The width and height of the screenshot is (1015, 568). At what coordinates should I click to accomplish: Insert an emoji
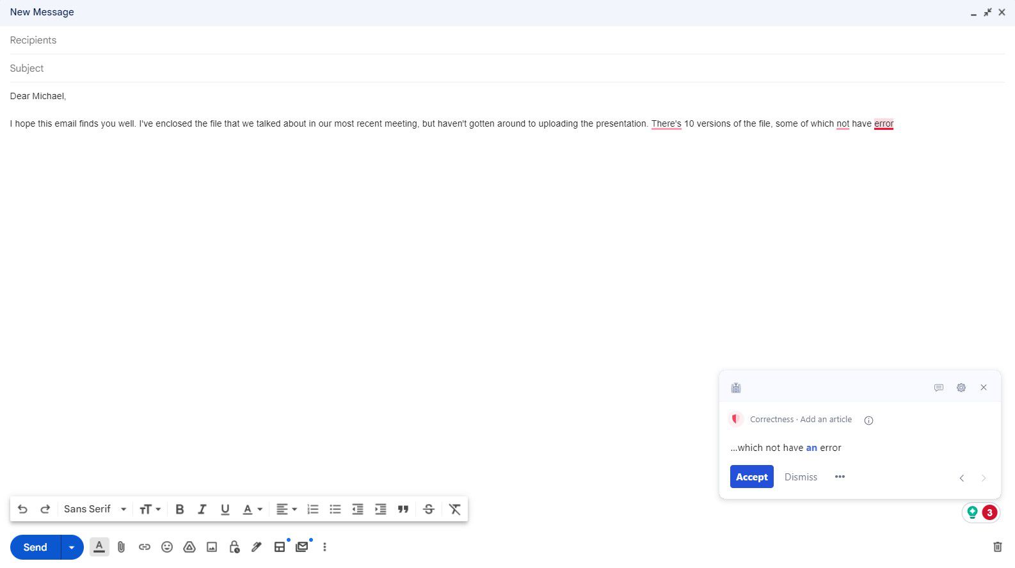pos(167,547)
